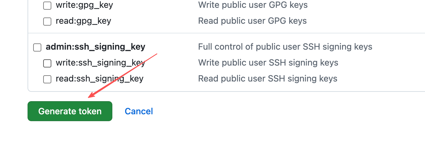The width and height of the screenshot is (425, 158).
Task: Click the bold admin:ssh_signing_key label
Action: [95, 47]
